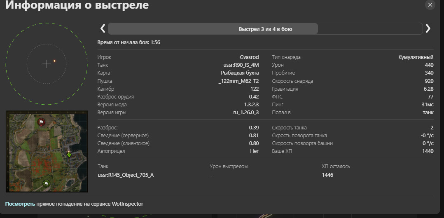The width and height of the screenshot is (444, 218).
Task: Click the player name Gvasrod
Action: (x=249, y=57)
